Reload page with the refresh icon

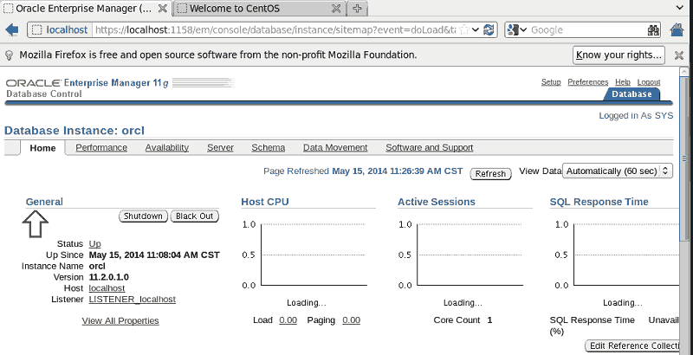tap(489, 30)
